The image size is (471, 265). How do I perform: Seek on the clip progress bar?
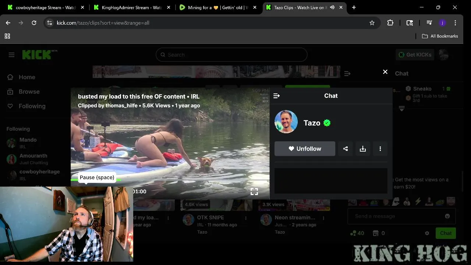(170, 180)
